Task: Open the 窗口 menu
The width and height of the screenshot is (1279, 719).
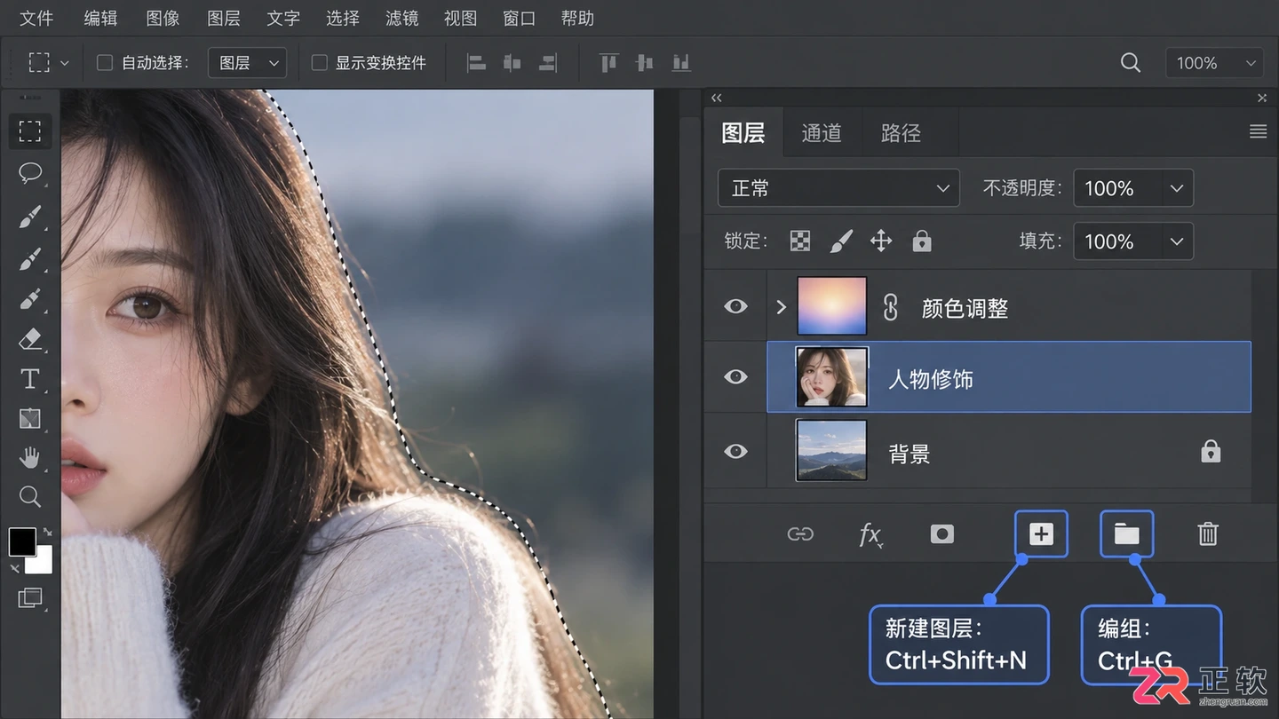Action: click(519, 18)
